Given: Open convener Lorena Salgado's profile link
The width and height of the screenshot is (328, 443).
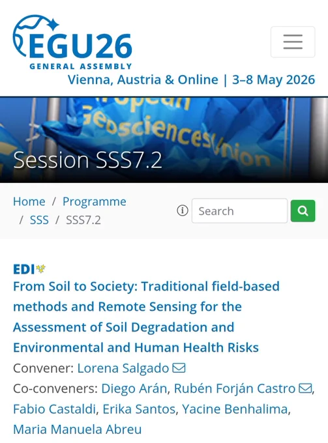Looking at the screenshot, I should (x=123, y=368).
